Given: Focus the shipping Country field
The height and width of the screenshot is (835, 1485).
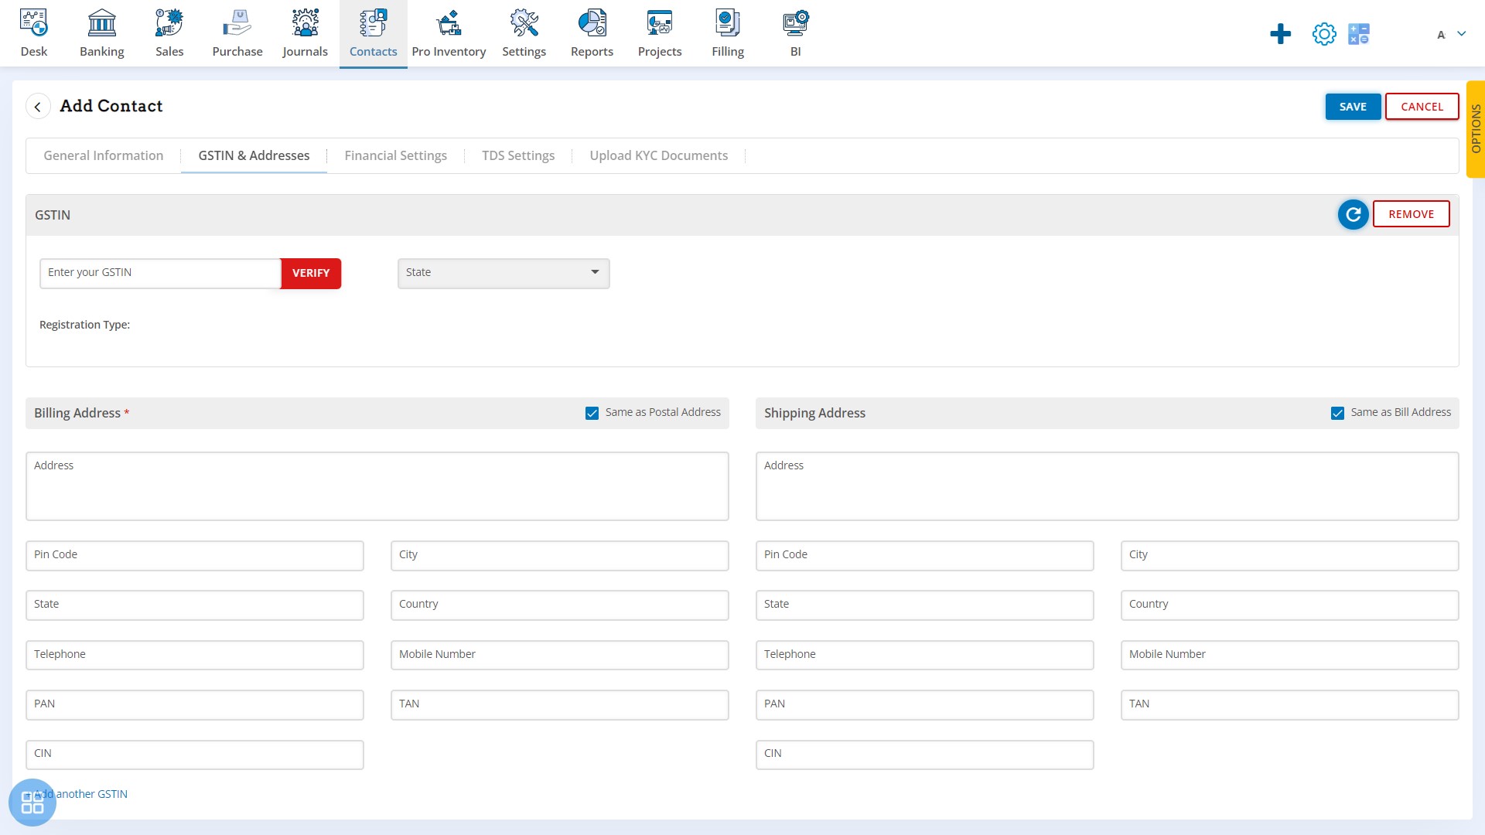Looking at the screenshot, I should point(1290,605).
